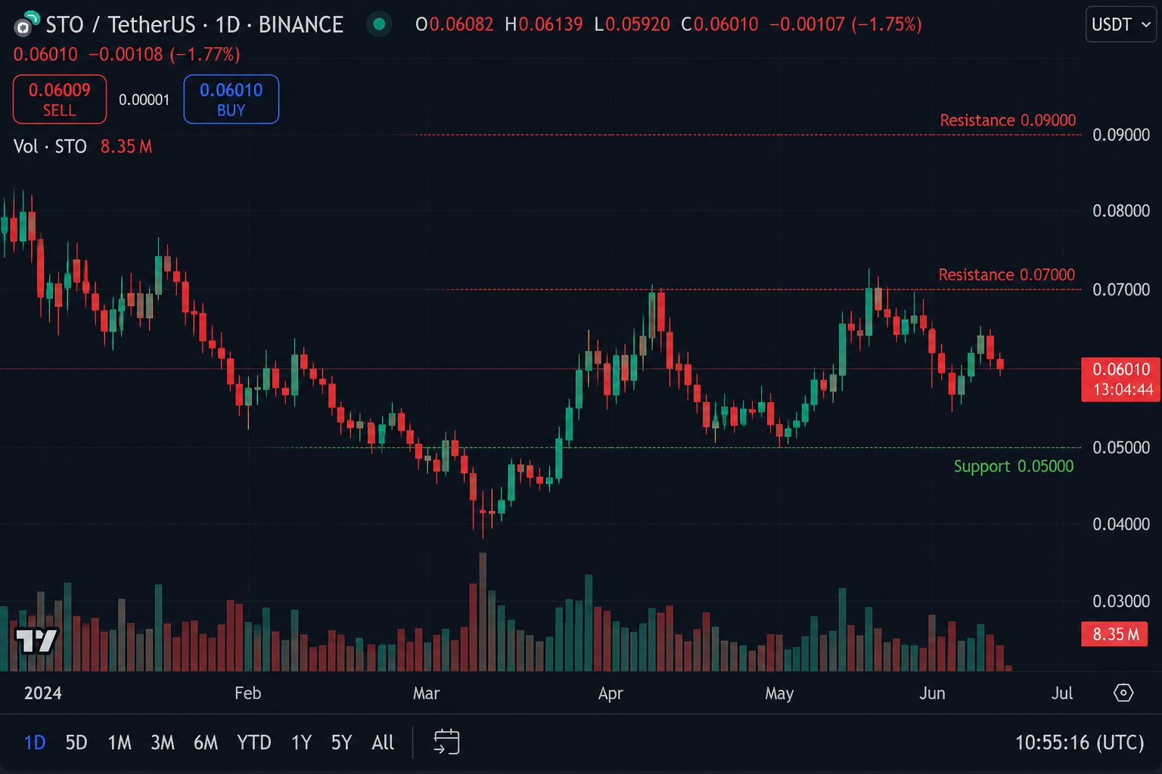Click the SELL 0.06009 button
The width and height of the screenshot is (1162, 774).
pos(60,99)
